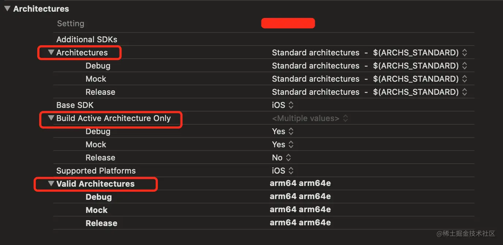
Task: Collapse the Architectures settings group
Action: point(51,52)
